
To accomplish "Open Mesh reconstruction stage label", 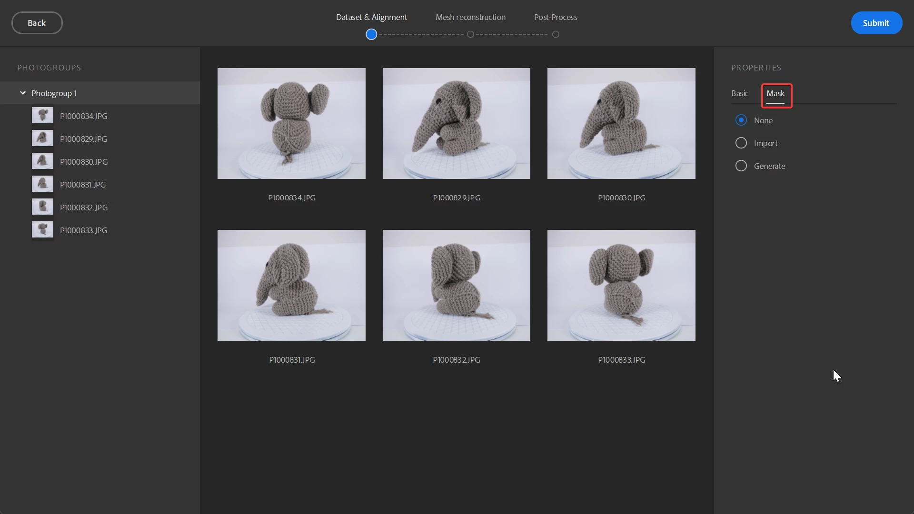I will [470, 17].
